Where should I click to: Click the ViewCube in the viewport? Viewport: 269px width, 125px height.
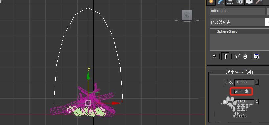[187, 15]
